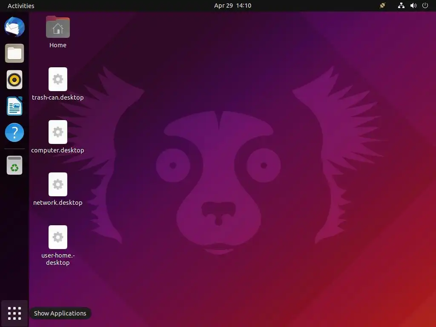Open the Help question mark icon
The image size is (436, 327).
[x=14, y=132]
